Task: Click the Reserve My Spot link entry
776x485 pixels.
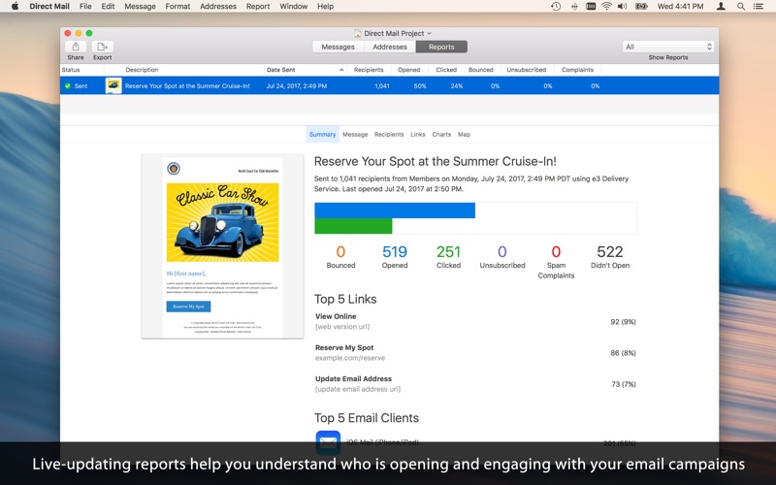Action: click(x=475, y=352)
